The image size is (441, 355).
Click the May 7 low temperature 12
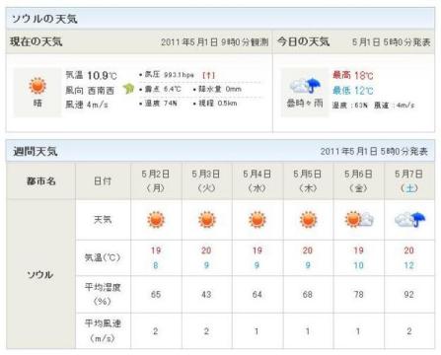[x=409, y=265]
